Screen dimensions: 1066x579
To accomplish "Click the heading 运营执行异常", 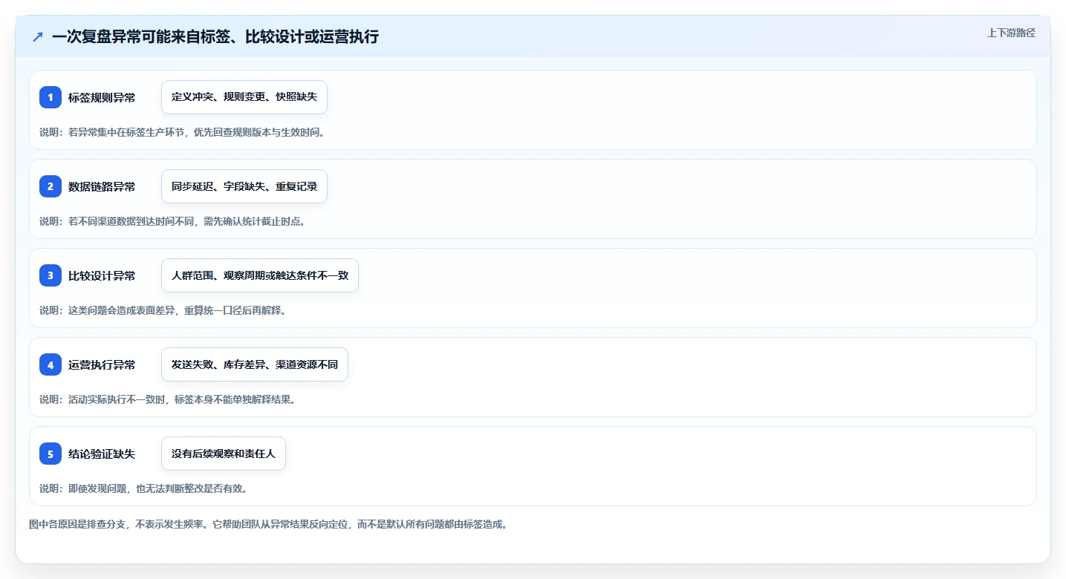I will point(102,365).
